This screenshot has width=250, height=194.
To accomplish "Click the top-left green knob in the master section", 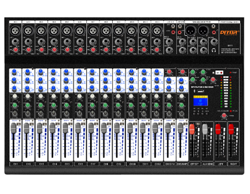I will (x=193, y=72).
